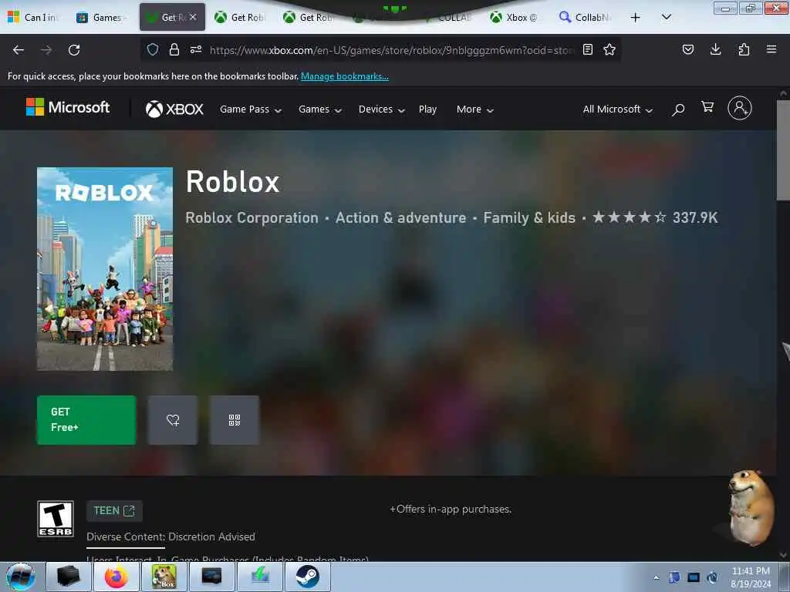The width and height of the screenshot is (790, 592).
Task: Go to the Microsoft homepage via logo
Action: pos(68,107)
